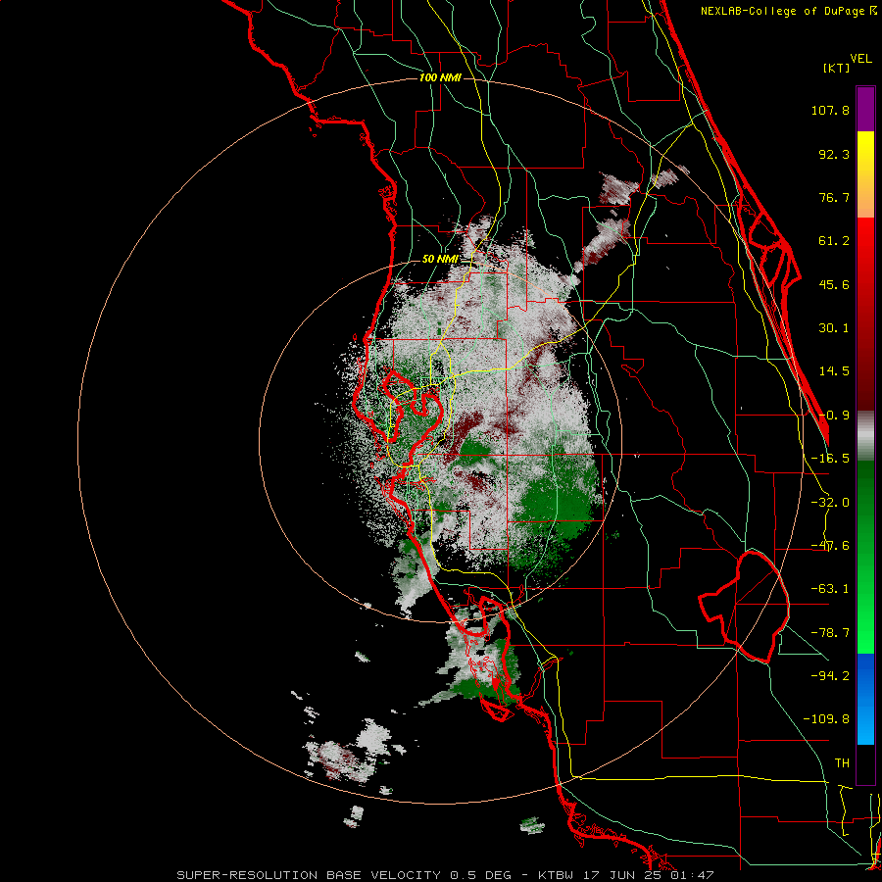882x882 pixels.
Task: Click the -63.1 value on the velocity scale
Action: 830,589
